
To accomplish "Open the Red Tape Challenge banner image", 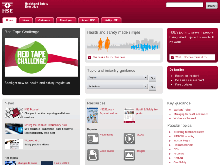I will [41, 57].
